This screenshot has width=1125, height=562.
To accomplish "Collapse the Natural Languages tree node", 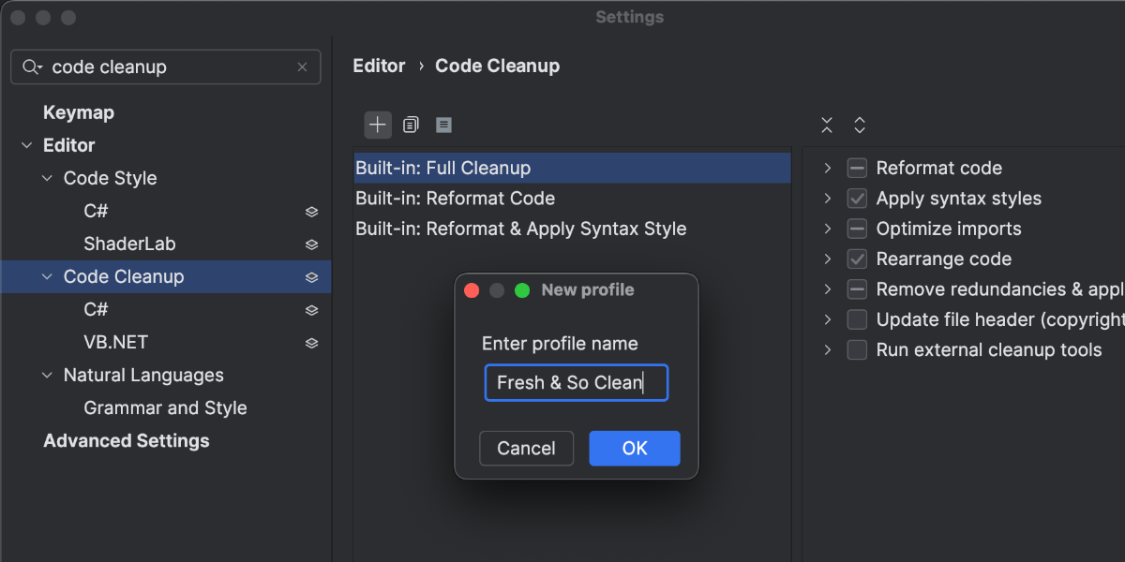I will (x=48, y=376).
